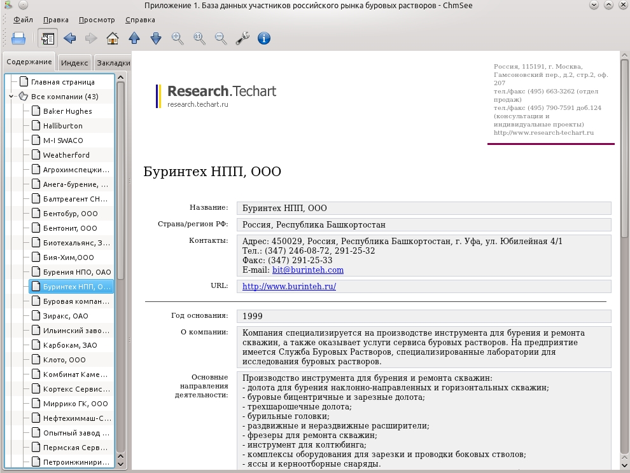Switch to the Содержание tab

coord(29,62)
